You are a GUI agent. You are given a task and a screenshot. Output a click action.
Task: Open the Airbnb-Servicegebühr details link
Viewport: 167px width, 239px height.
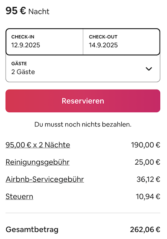45,179
